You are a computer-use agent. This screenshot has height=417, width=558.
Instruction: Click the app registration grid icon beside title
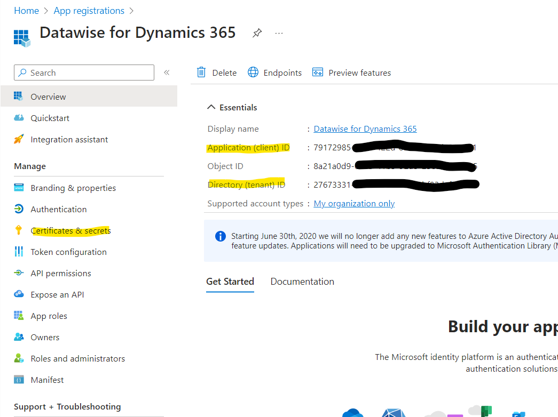pyautogui.click(x=22, y=38)
